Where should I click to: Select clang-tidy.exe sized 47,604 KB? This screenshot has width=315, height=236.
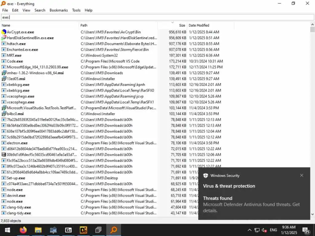pos(19,207)
